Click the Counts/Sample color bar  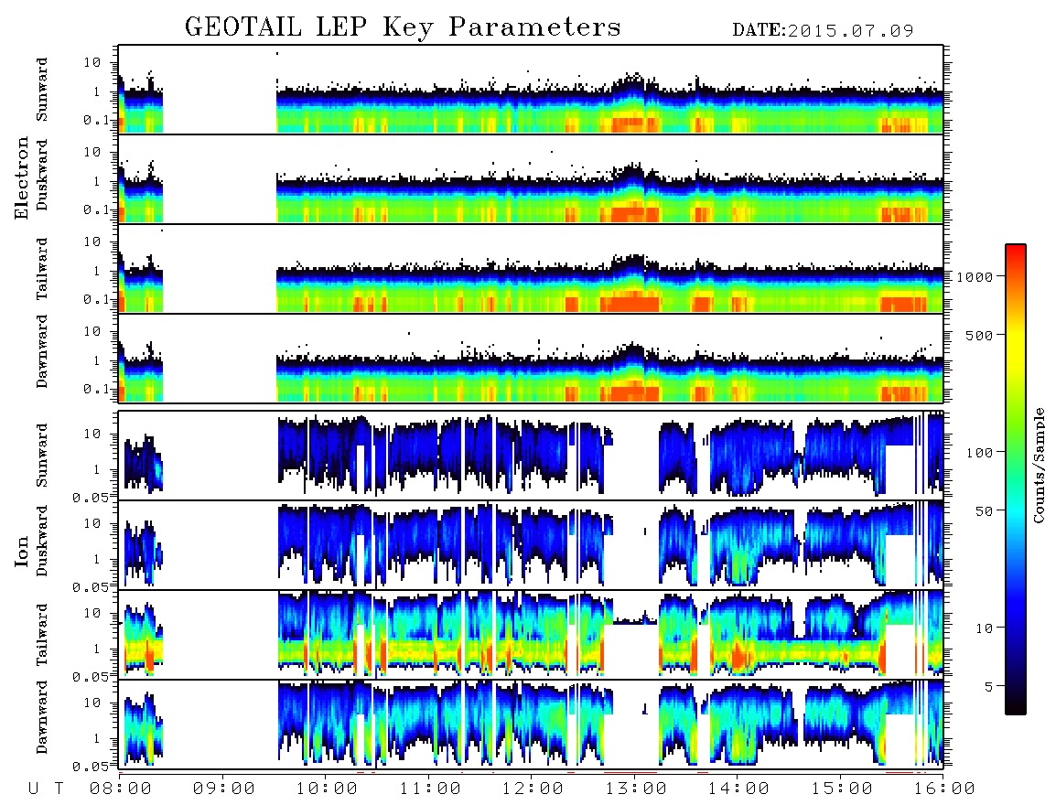[x=1016, y=479]
